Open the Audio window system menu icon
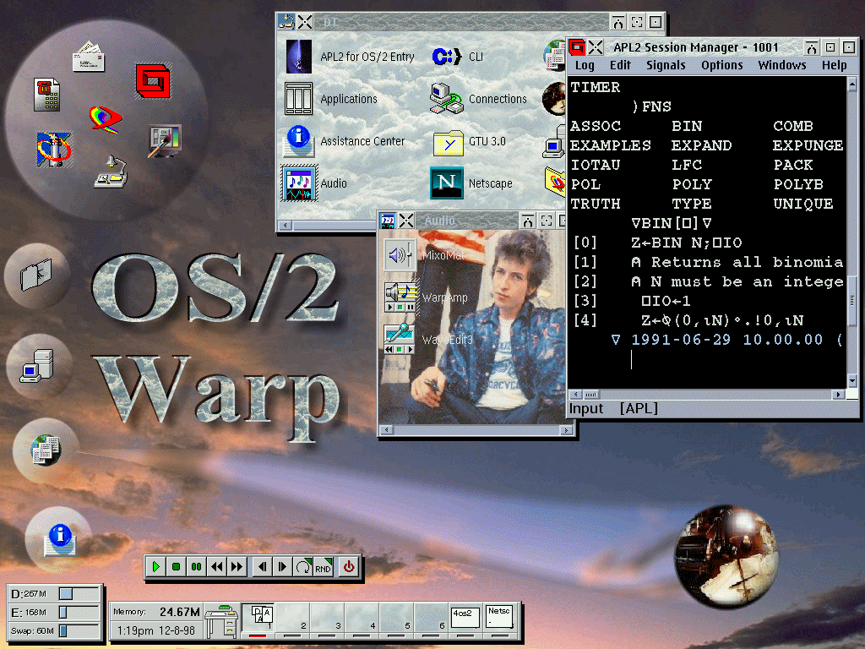The height and width of the screenshot is (649, 865). pos(388,221)
